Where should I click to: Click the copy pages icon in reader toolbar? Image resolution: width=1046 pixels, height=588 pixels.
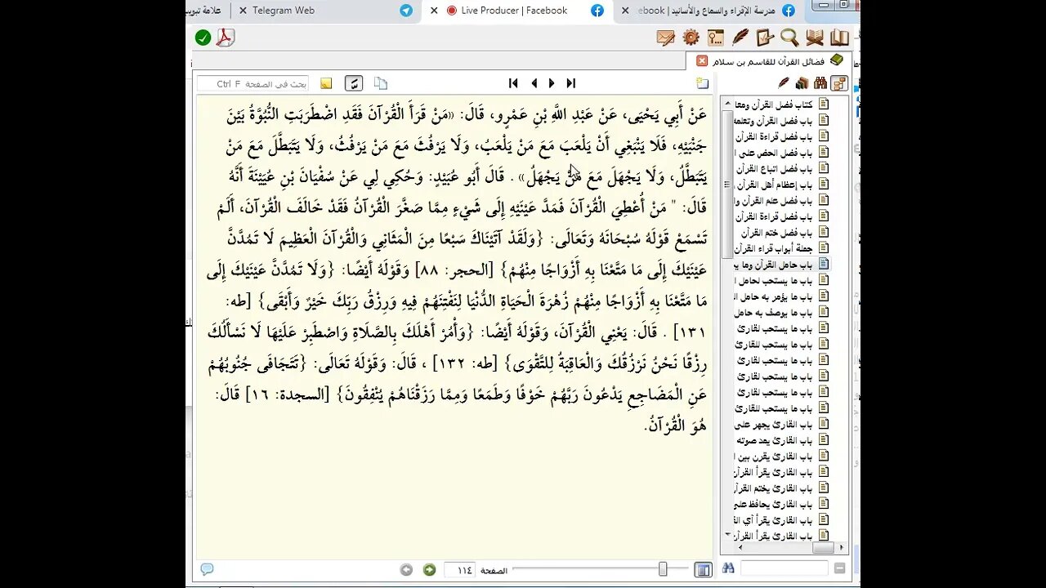pos(380,83)
